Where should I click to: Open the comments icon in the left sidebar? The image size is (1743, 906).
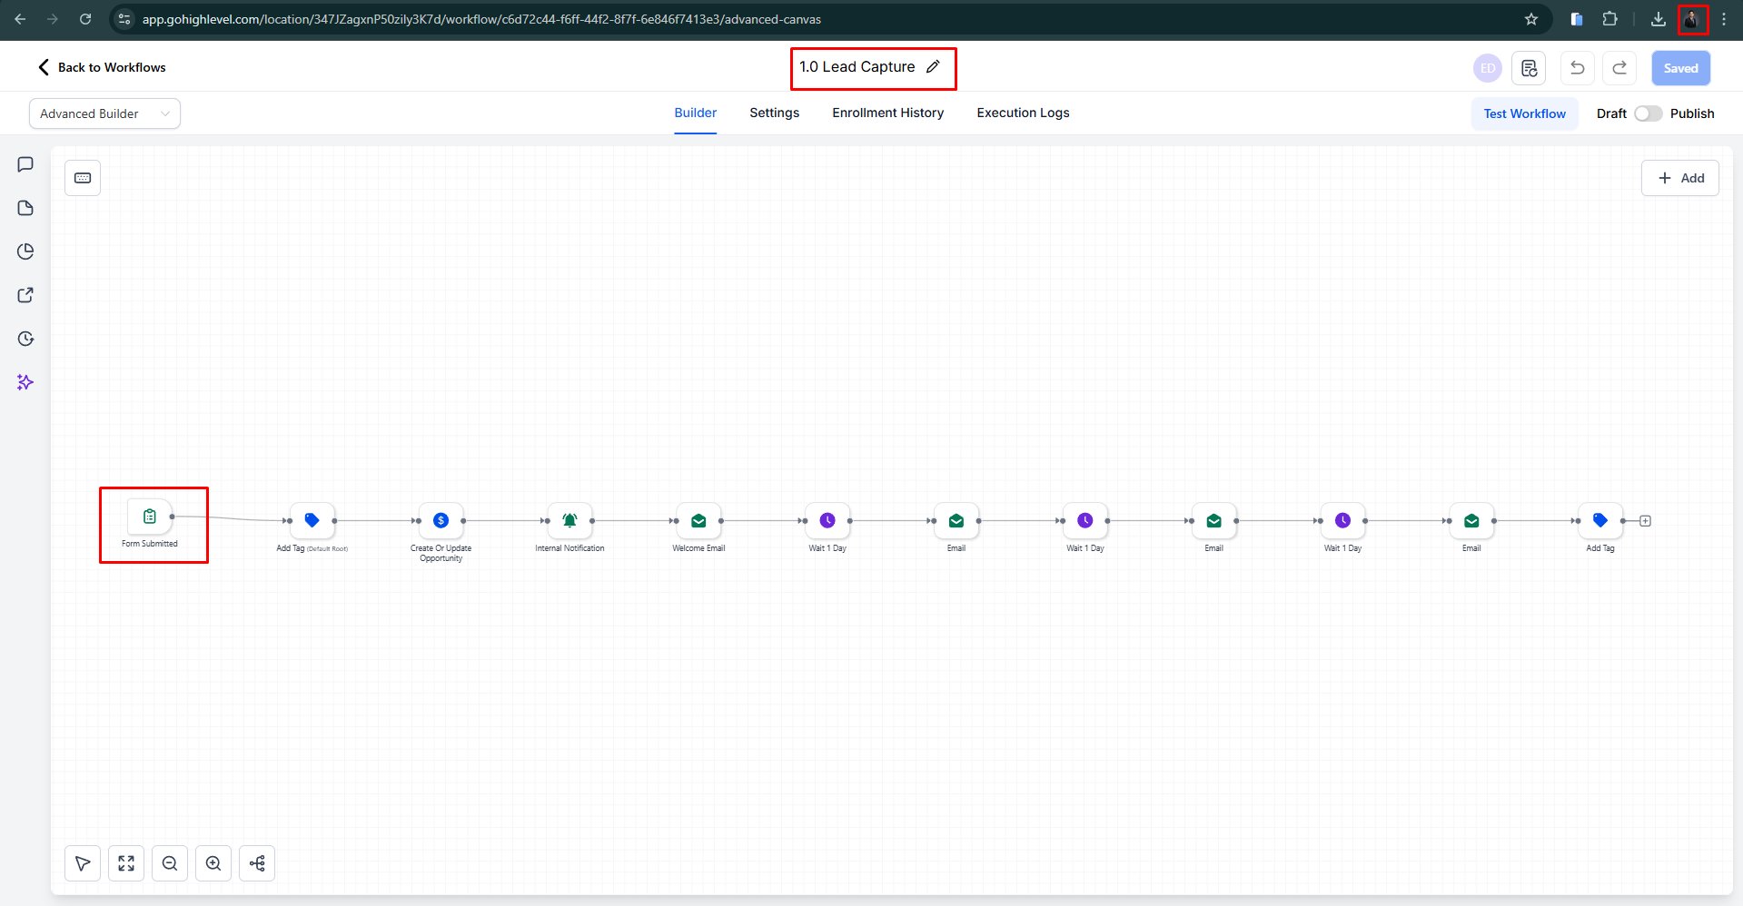[25, 164]
